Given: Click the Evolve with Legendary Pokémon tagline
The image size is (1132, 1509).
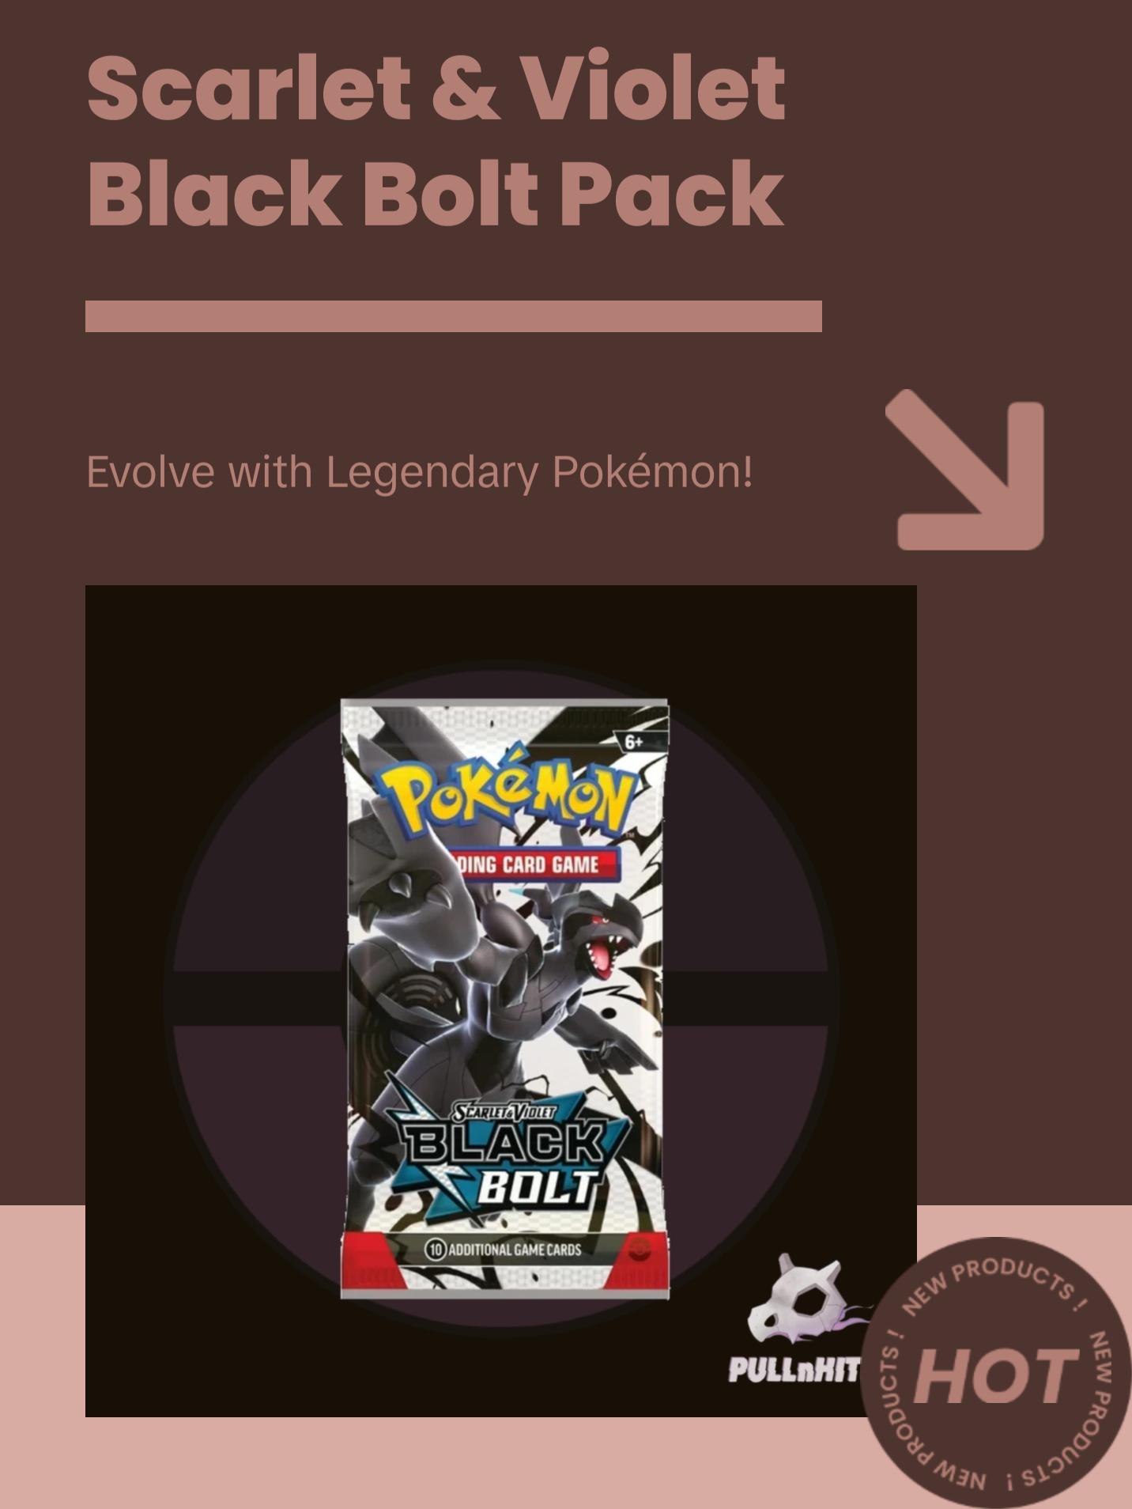Looking at the screenshot, I should (x=419, y=472).
